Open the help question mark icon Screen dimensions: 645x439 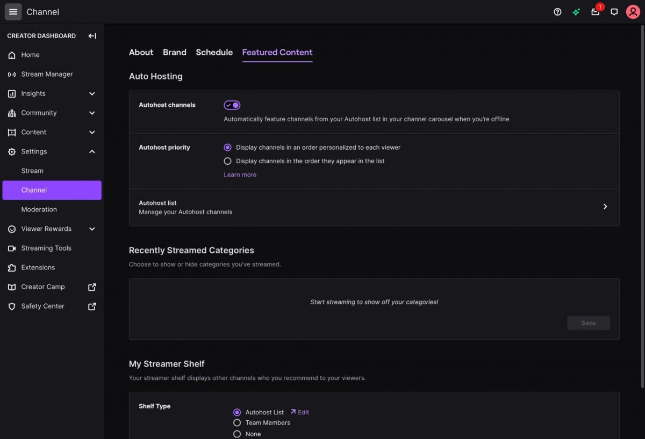pos(557,12)
